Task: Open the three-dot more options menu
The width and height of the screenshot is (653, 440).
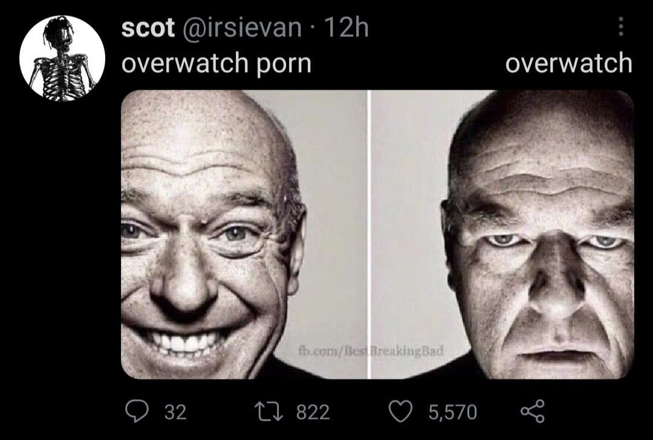Action: [620, 26]
